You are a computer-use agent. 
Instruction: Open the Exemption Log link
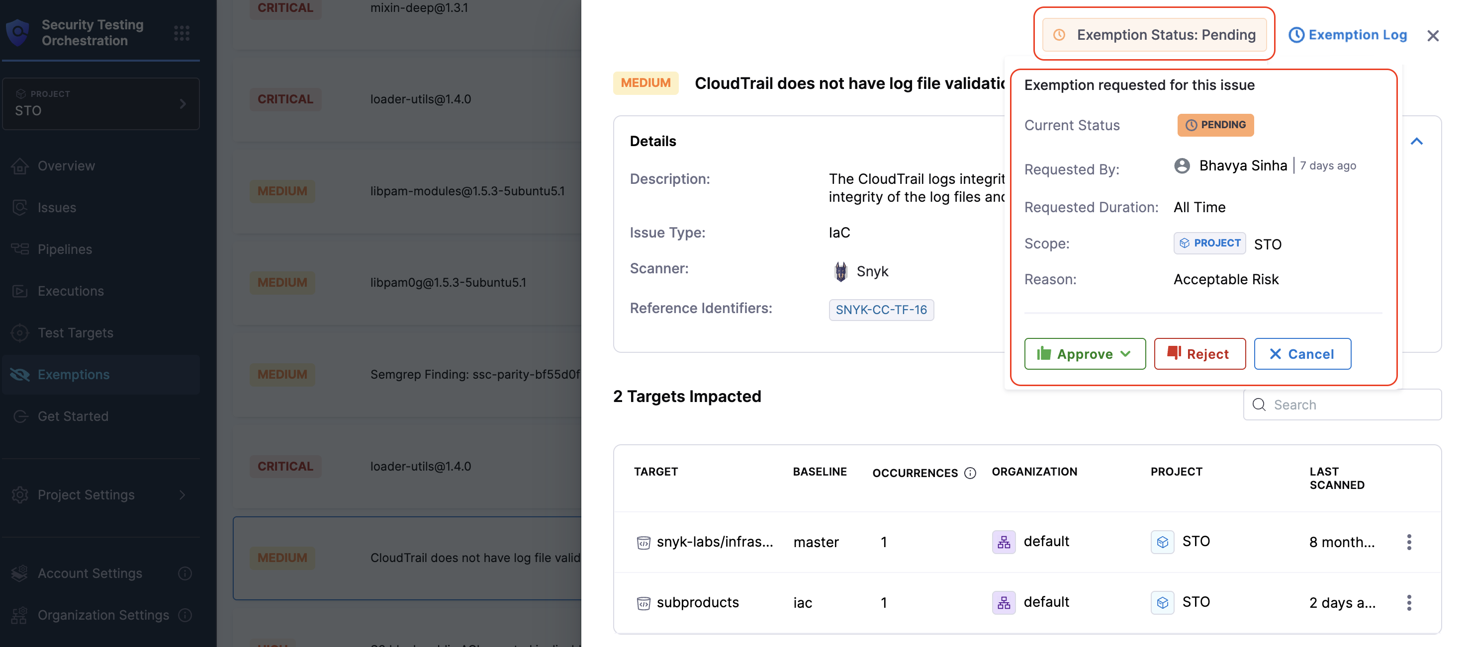(x=1348, y=35)
